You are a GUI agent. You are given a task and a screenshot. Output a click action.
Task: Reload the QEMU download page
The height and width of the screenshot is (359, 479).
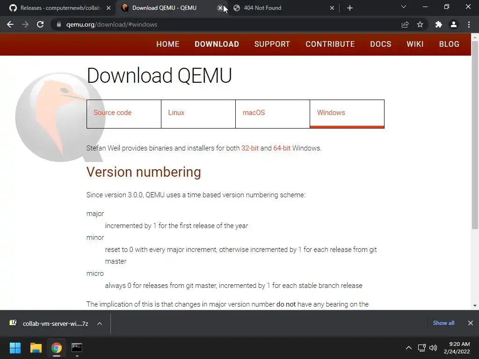(x=40, y=24)
